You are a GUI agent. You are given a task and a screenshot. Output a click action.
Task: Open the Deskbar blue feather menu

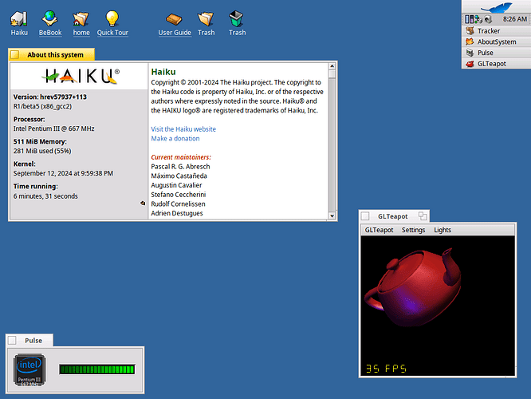coord(497,6)
